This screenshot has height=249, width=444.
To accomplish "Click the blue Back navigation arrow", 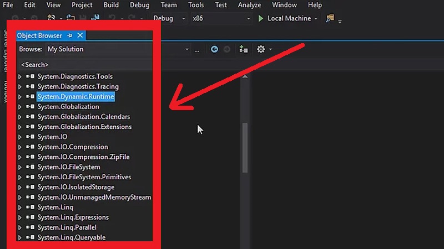I will click(x=214, y=49).
